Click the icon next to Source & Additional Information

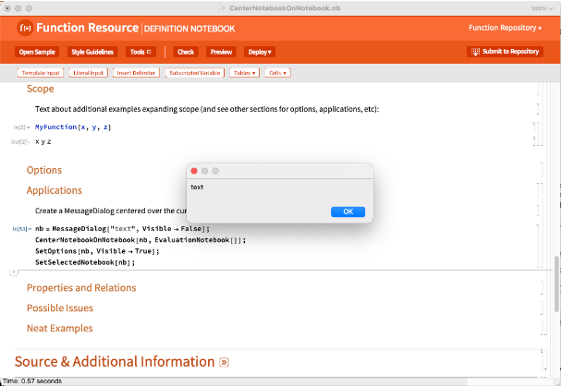224,362
